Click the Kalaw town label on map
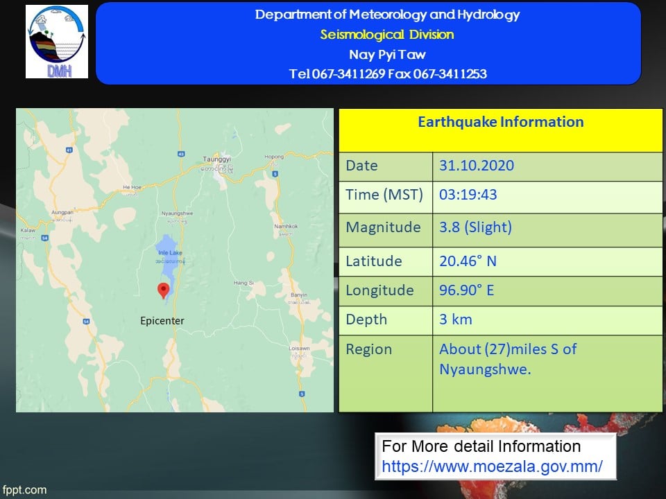666x499 pixels. coord(29,229)
